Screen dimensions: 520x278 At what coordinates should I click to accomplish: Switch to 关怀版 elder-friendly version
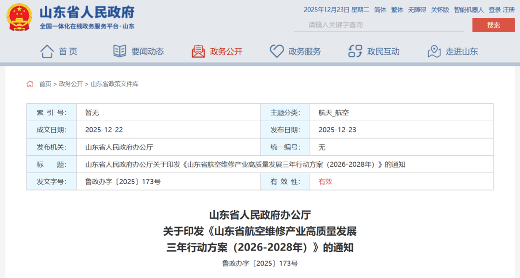point(440,10)
